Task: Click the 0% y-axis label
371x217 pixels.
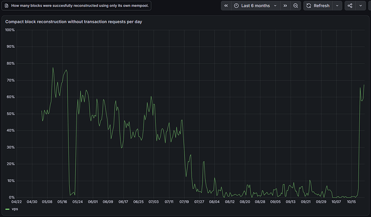Action: 12,197
